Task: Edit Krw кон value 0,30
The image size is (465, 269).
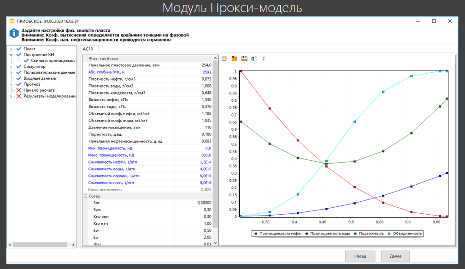Action: point(194,216)
